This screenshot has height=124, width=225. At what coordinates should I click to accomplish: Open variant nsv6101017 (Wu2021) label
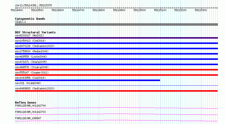click(30, 35)
